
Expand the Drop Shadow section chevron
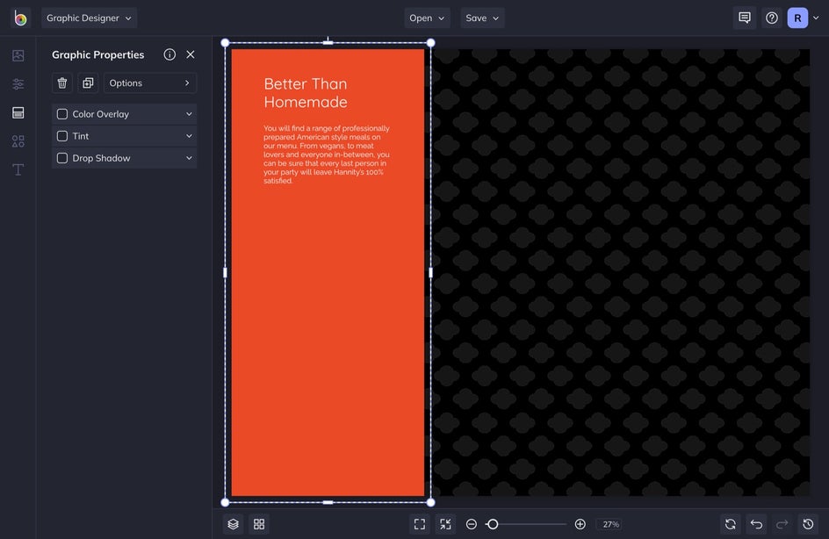189,158
